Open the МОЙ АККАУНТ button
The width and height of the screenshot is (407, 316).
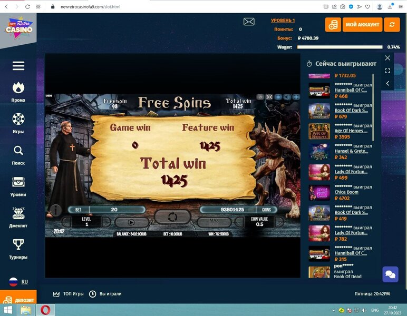[x=362, y=25]
